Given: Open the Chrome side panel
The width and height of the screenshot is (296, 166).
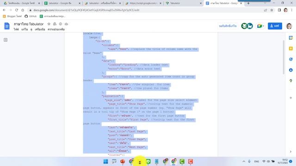Looking at the screenshot, I should pyautogui.click(x=279, y=10).
